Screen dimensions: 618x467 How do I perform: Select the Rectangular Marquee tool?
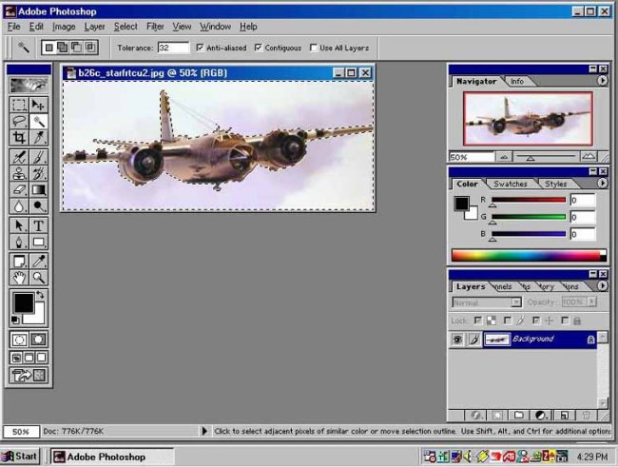click(19, 105)
